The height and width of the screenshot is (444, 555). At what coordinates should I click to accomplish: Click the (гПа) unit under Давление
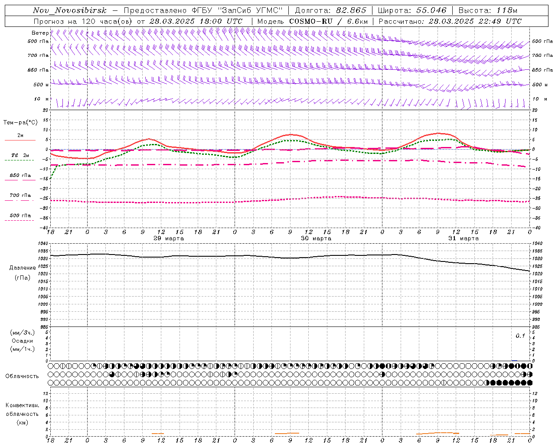click(x=23, y=278)
